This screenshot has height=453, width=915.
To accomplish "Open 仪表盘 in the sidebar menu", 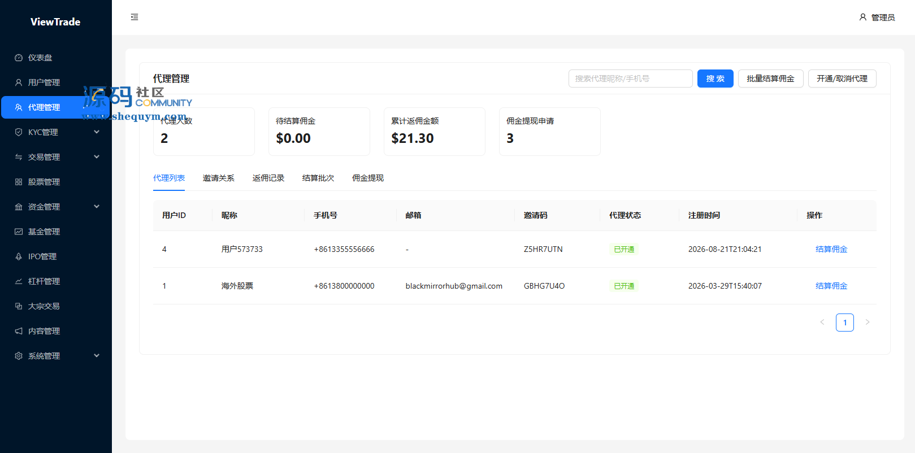I will click(x=55, y=58).
